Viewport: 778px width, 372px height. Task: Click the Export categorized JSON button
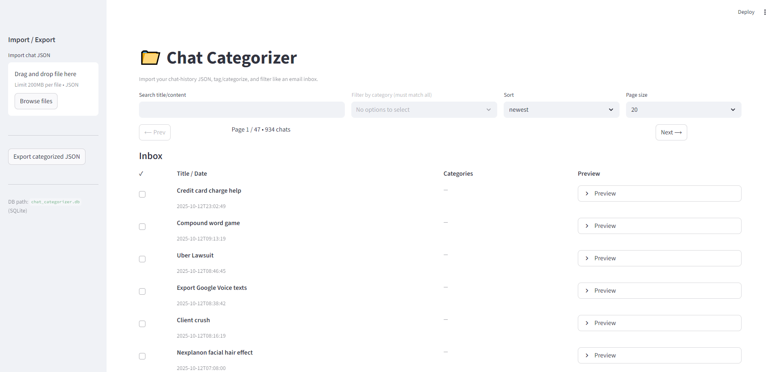tap(47, 156)
